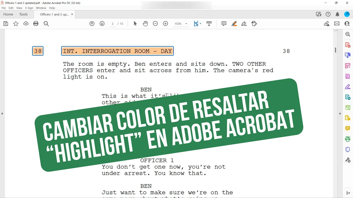Switch to the Home tab
Screen dimensions: 353x198
[x=8, y=14]
